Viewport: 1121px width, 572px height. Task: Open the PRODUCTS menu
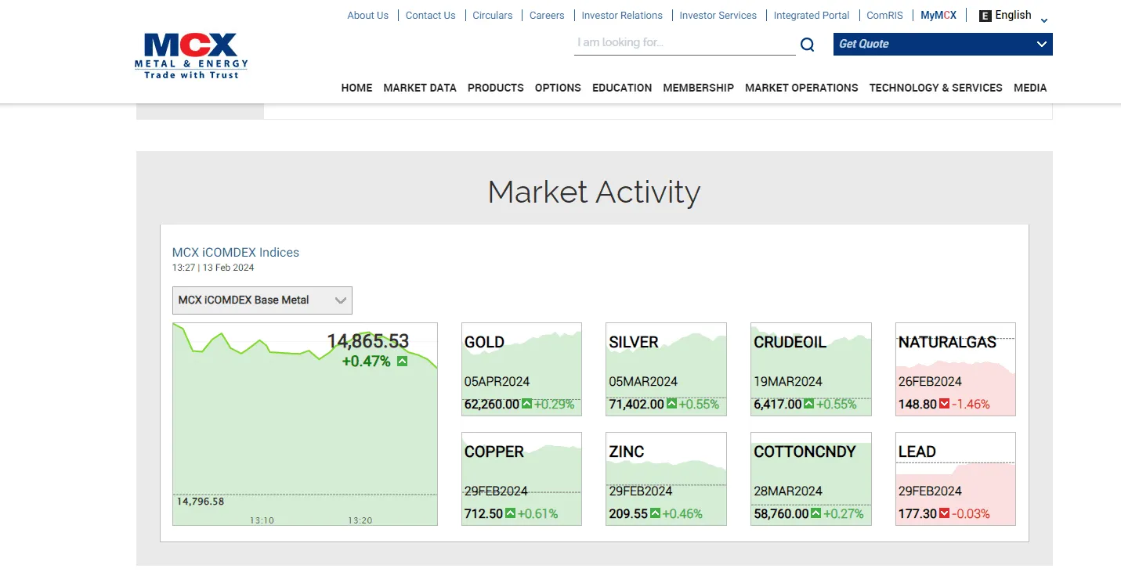point(495,88)
